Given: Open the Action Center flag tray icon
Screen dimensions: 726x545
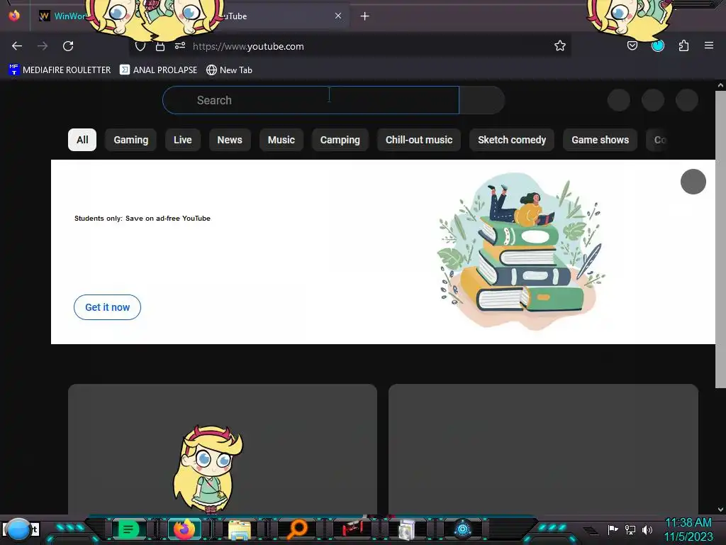Looking at the screenshot, I should coord(613,529).
